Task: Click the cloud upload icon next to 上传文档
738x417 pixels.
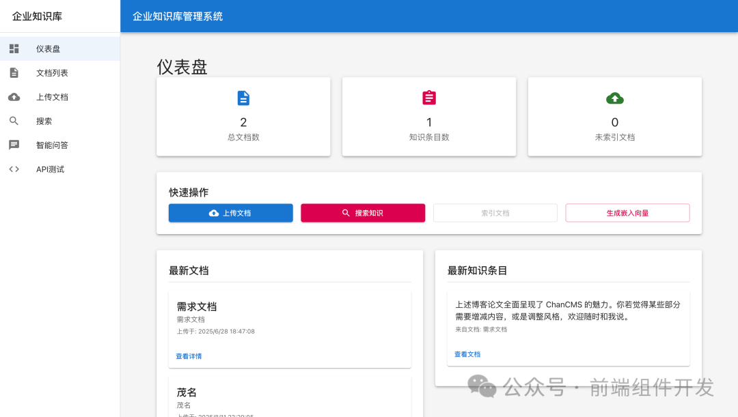Action: click(x=14, y=97)
